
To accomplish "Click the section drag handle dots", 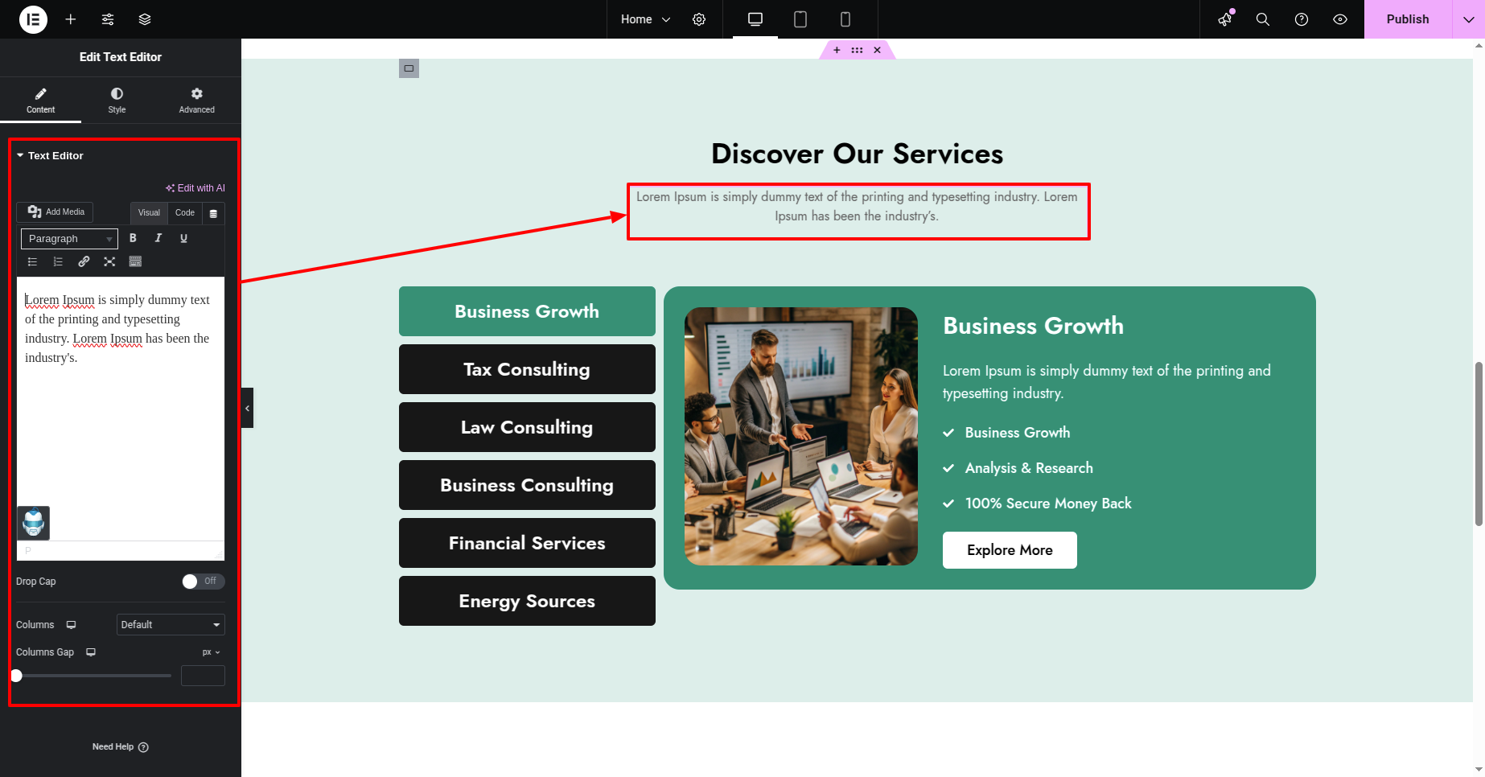I will (857, 50).
